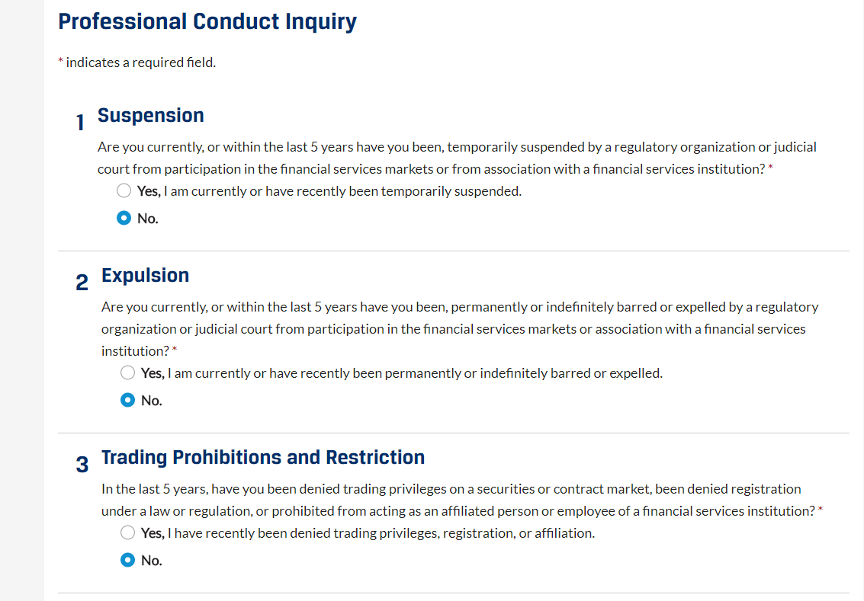The width and height of the screenshot is (864, 601).
Task: Select the No radio circle under Suspension
Action: [124, 219]
